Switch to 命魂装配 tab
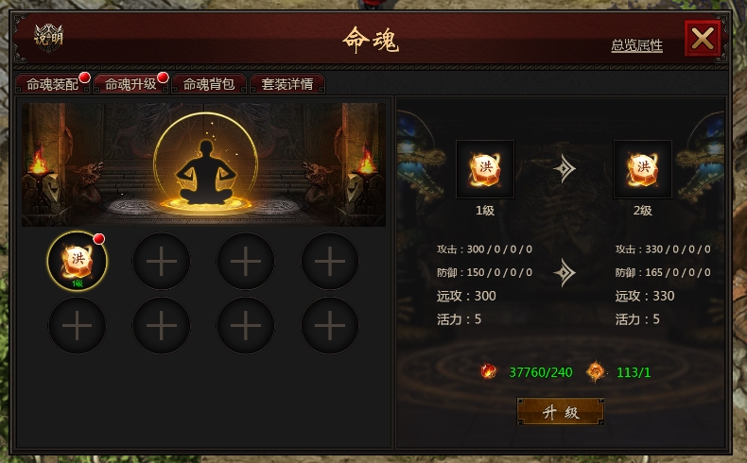 [53, 84]
